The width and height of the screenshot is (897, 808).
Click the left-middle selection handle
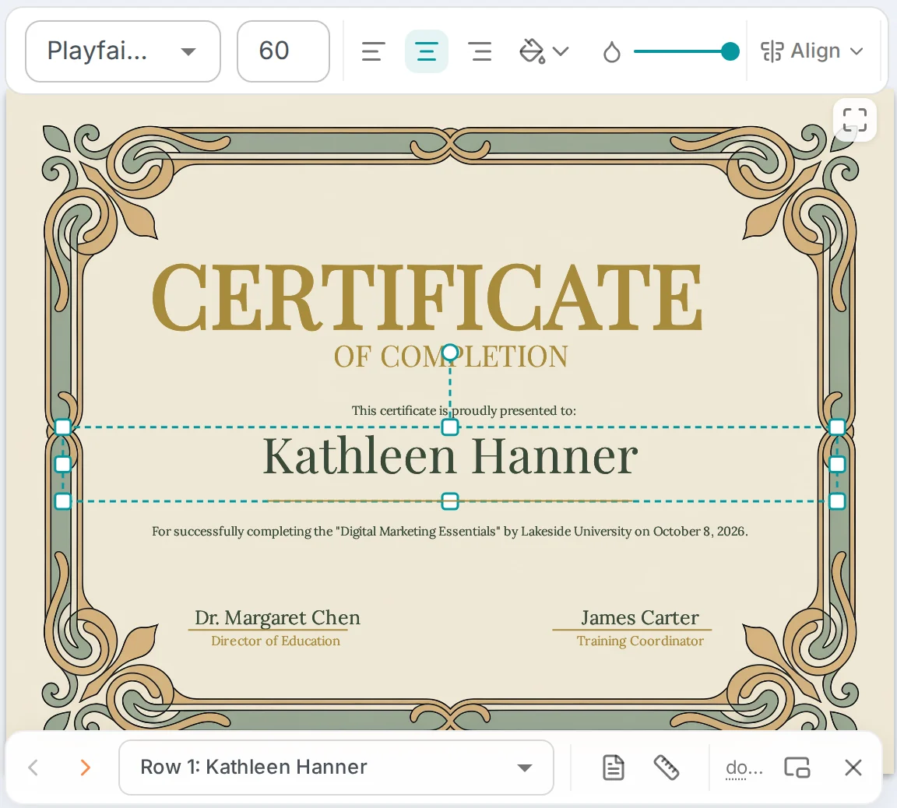point(63,465)
